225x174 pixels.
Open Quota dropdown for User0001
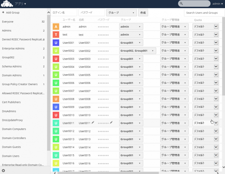(x=206, y=43)
